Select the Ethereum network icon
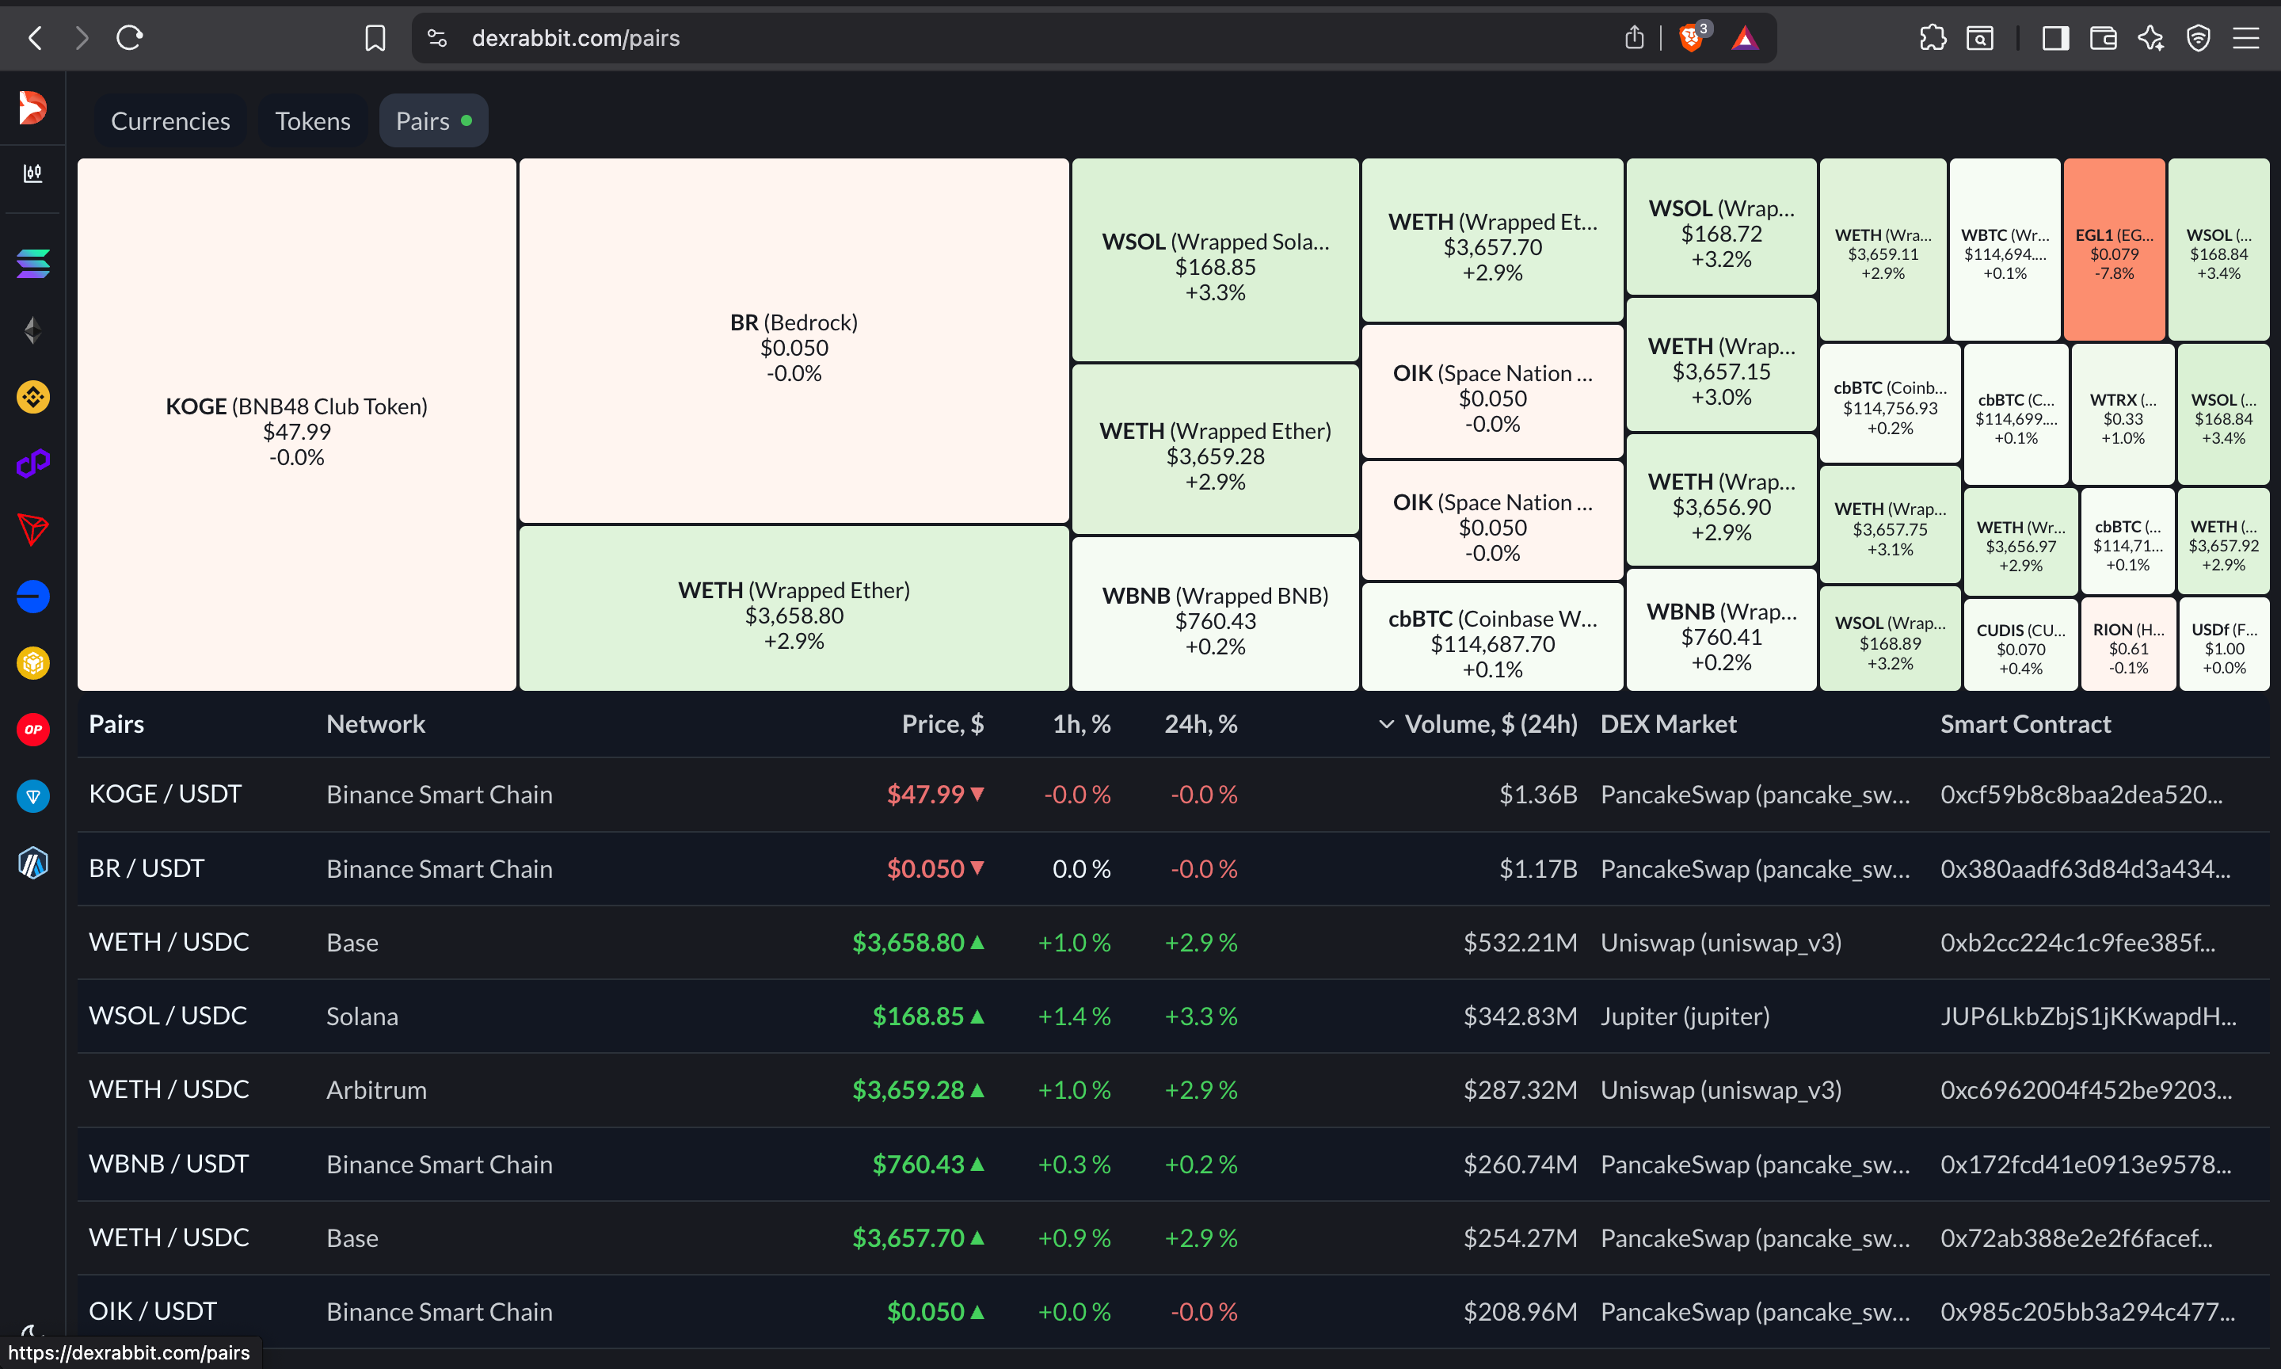Viewport: 2281px width, 1369px height. click(33, 330)
